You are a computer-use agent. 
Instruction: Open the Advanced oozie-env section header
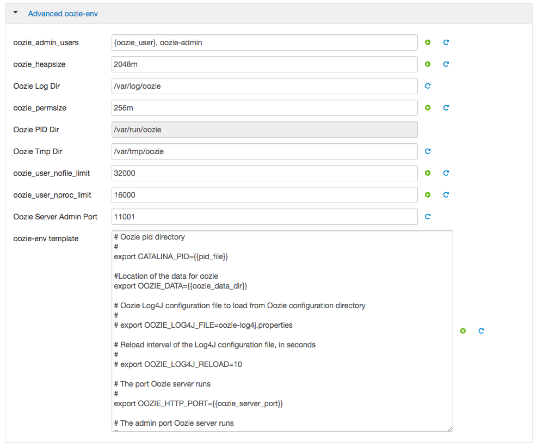click(x=64, y=14)
